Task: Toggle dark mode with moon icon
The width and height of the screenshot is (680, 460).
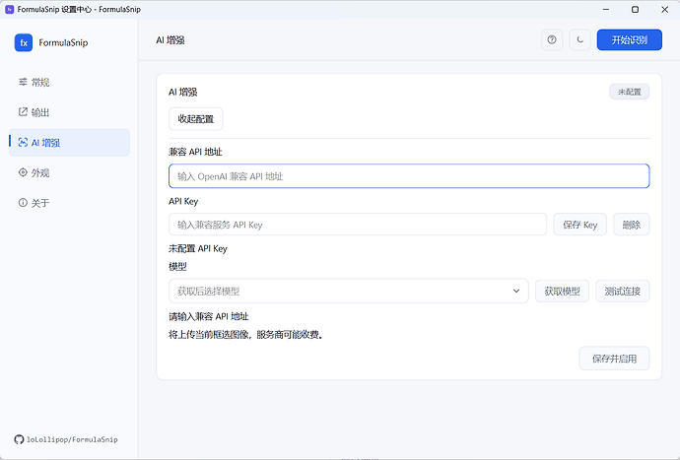Action: pos(579,39)
